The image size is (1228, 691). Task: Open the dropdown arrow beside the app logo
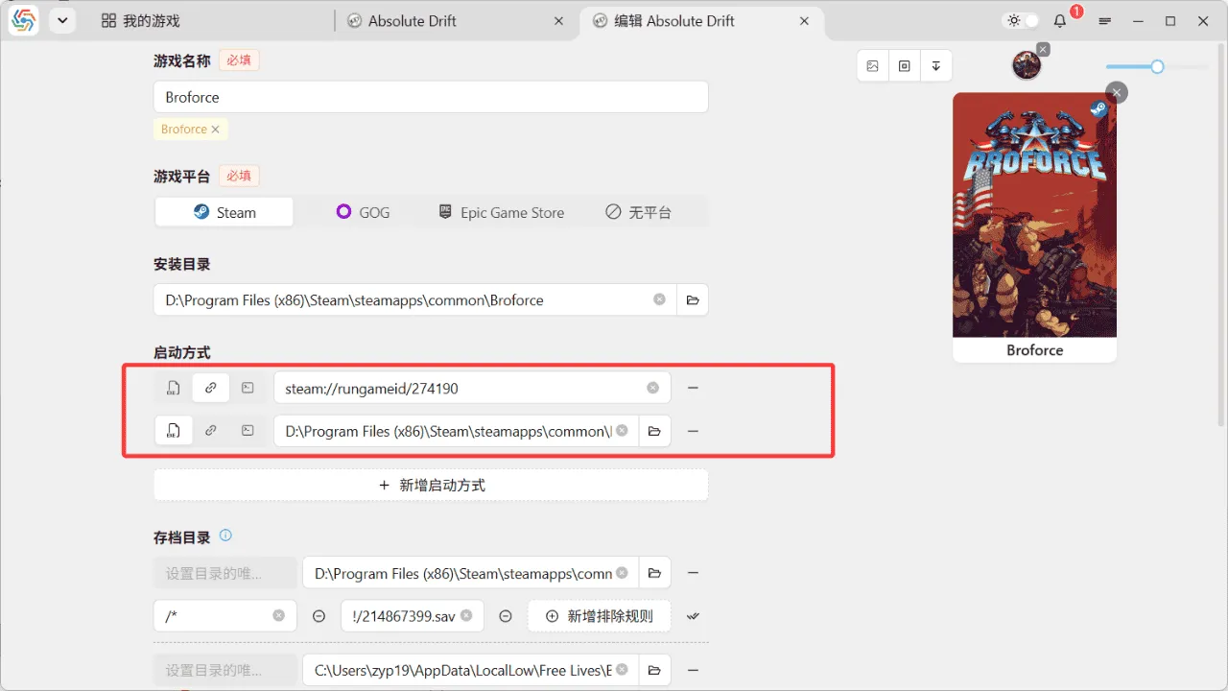[x=62, y=20]
